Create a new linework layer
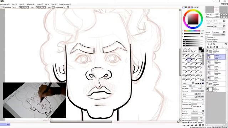 click(x=211, y=44)
